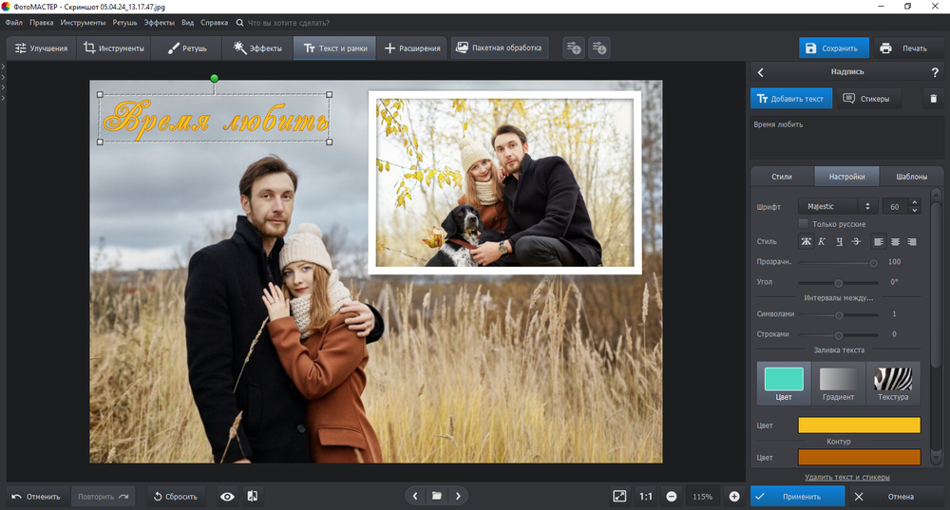Click the fit-to-screen icon

(x=619, y=496)
